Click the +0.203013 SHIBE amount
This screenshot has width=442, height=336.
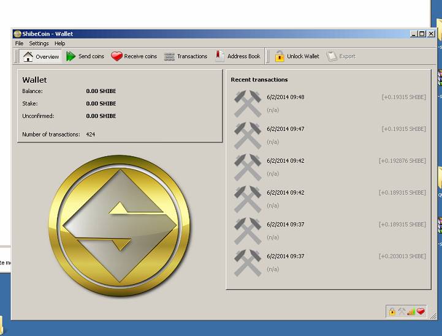tap(402, 256)
